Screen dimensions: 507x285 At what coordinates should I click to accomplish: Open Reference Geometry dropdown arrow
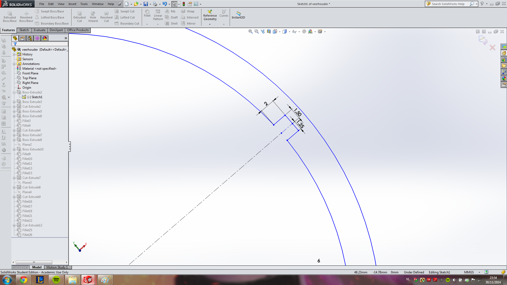(x=210, y=24)
